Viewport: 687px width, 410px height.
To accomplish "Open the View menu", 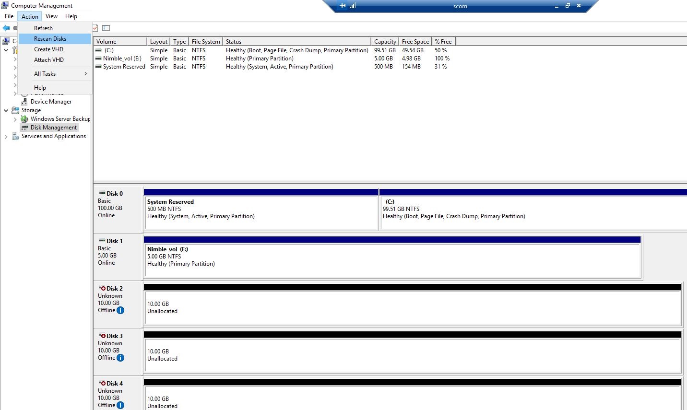I will [x=51, y=16].
